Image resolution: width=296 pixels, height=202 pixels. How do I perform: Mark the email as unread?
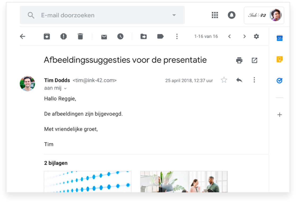pyautogui.click(x=104, y=37)
